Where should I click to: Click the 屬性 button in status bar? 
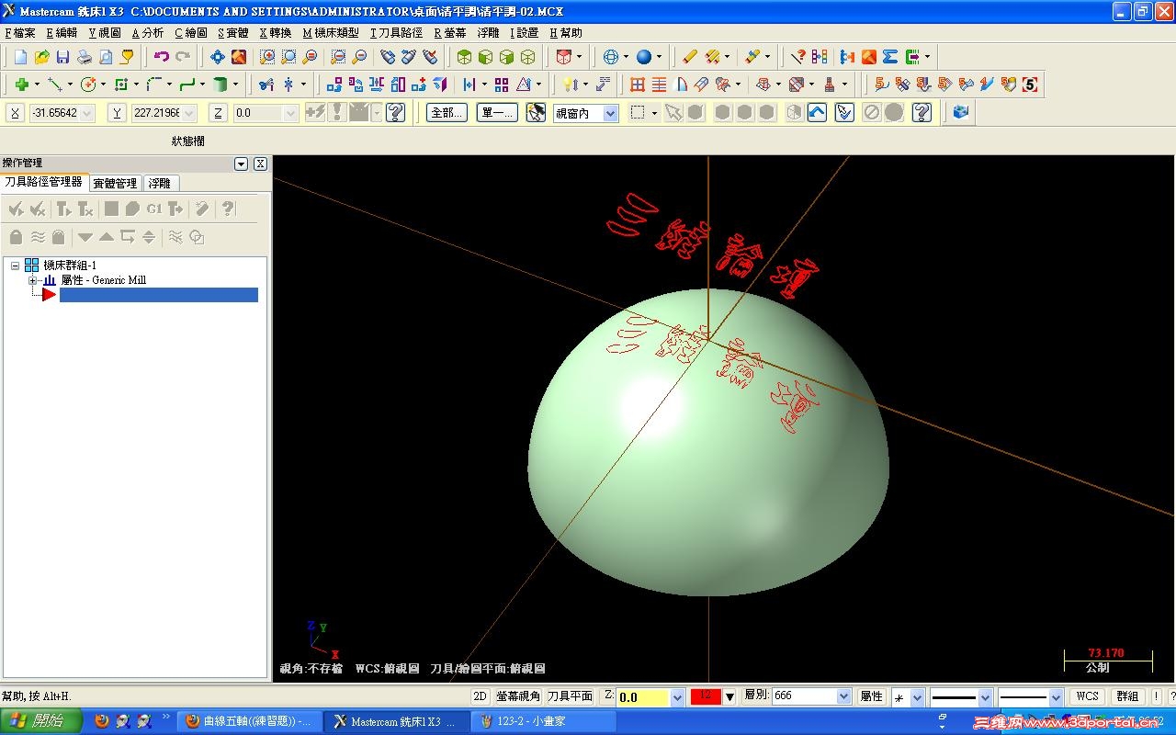tap(871, 696)
